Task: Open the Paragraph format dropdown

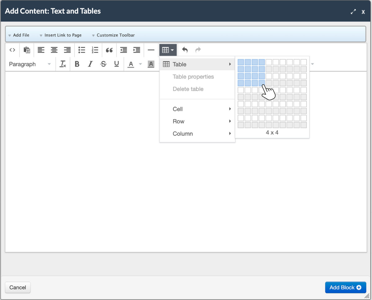Action: [30, 64]
